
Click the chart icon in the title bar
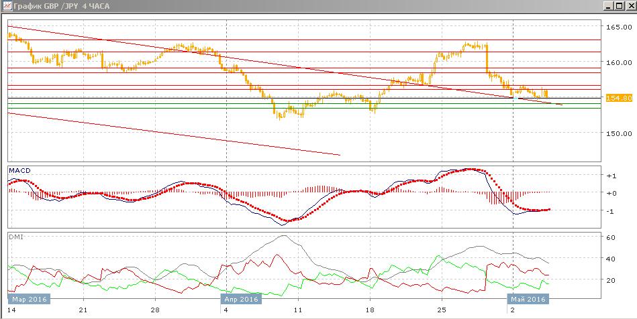[x=7, y=5]
